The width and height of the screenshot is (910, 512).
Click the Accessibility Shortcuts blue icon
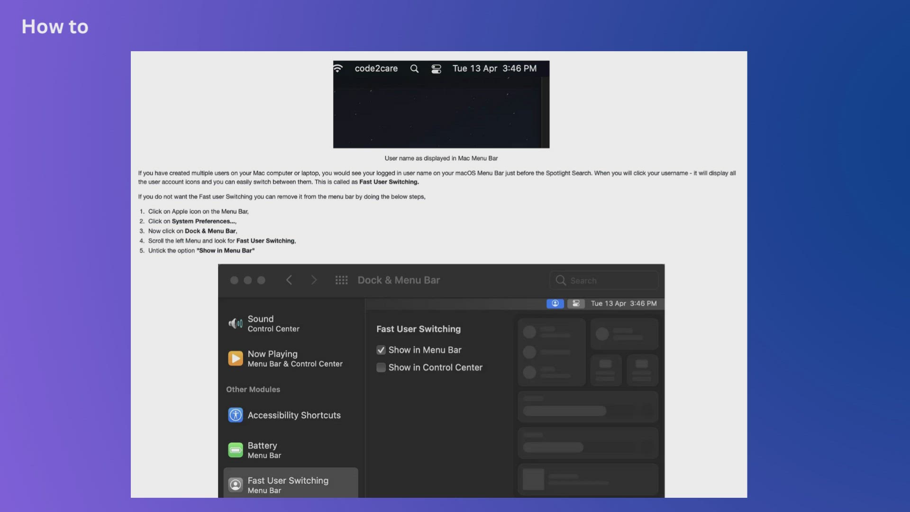click(x=236, y=415)
